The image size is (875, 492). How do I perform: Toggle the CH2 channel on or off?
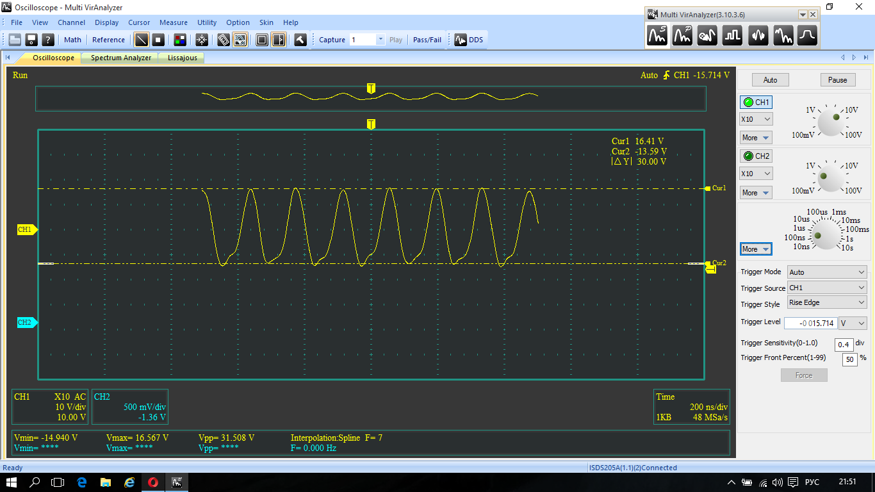tap(756, 156)
